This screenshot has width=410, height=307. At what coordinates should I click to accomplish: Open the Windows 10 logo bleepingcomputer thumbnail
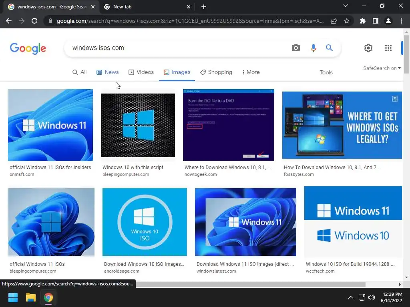tap(138, 125)
